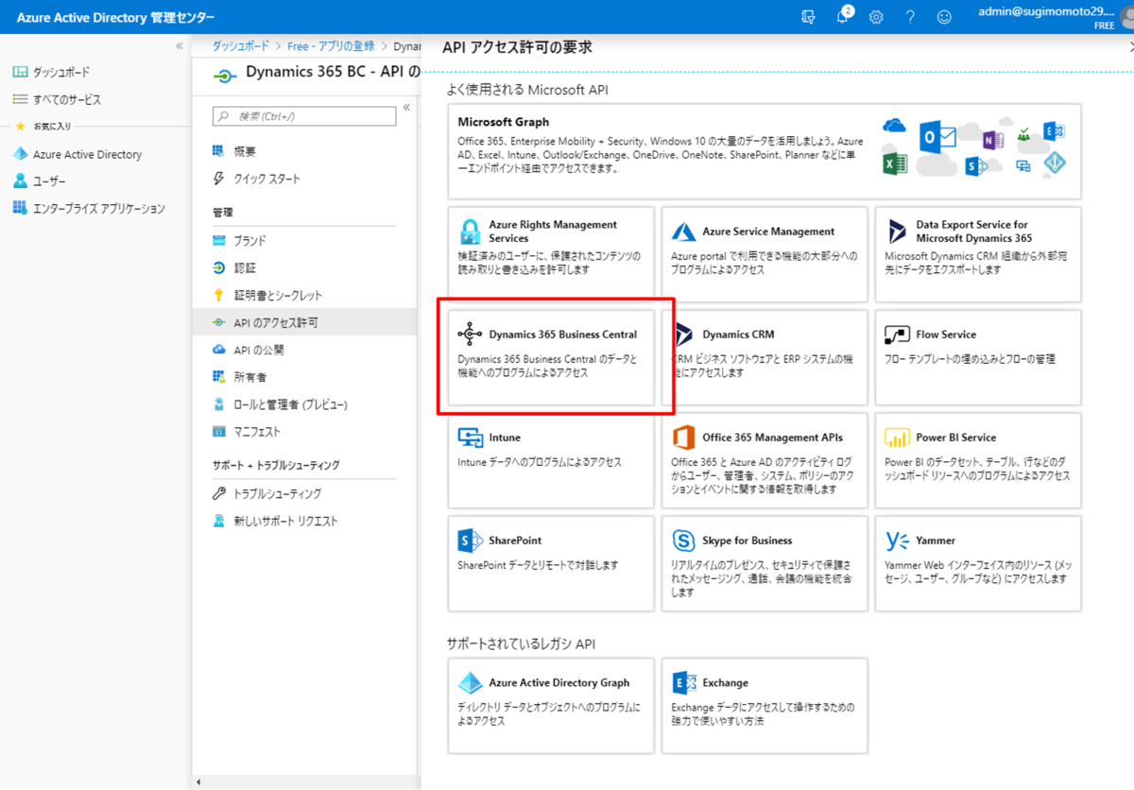1134x790 pixels.
Task: Select Azure Active Directory Graph legacy API
Action: click(x=551, y=706)
